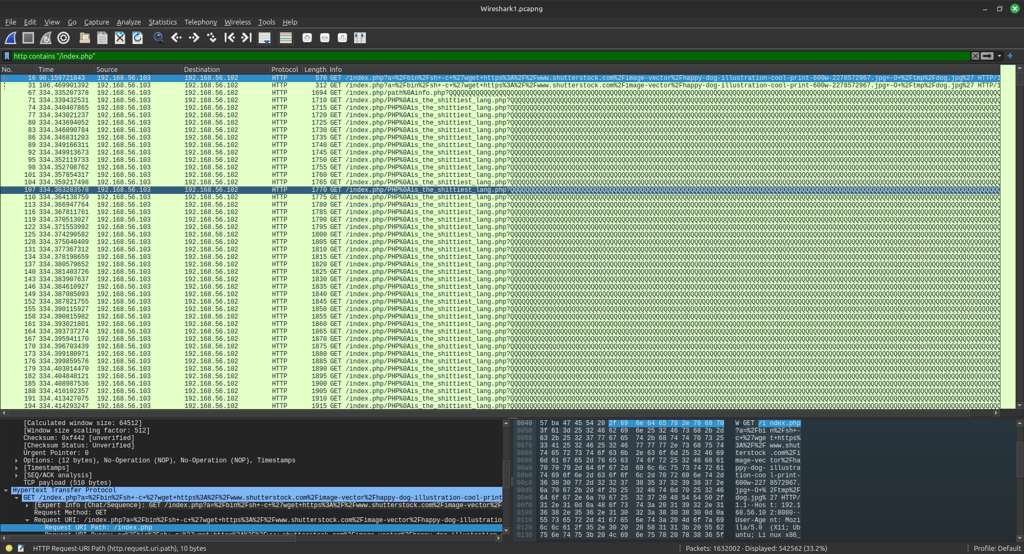1024x554 pixels.
Task: Select packet number 67 with info.php path
Action: coord(500,93)
